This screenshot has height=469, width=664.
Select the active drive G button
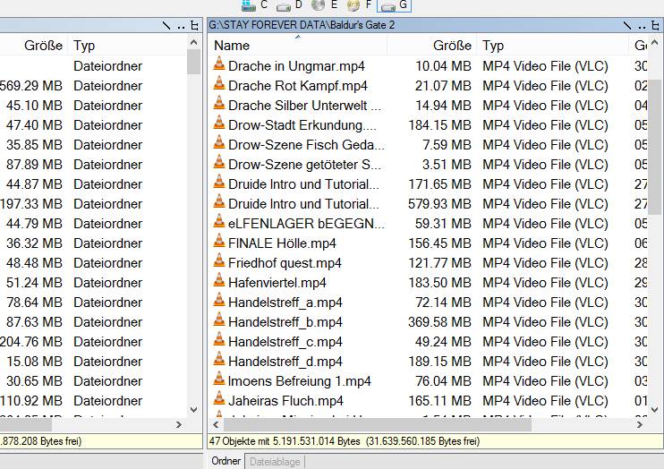tap(395, 5)
